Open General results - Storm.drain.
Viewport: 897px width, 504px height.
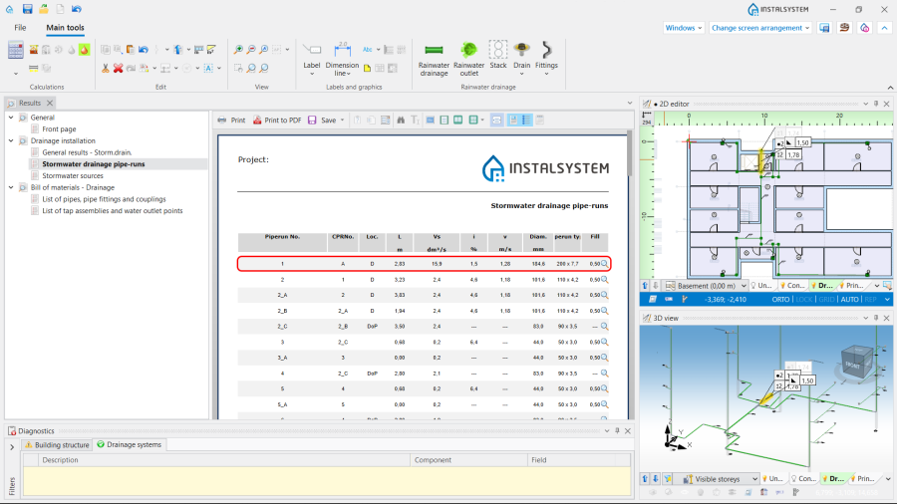tap(87, 152)
